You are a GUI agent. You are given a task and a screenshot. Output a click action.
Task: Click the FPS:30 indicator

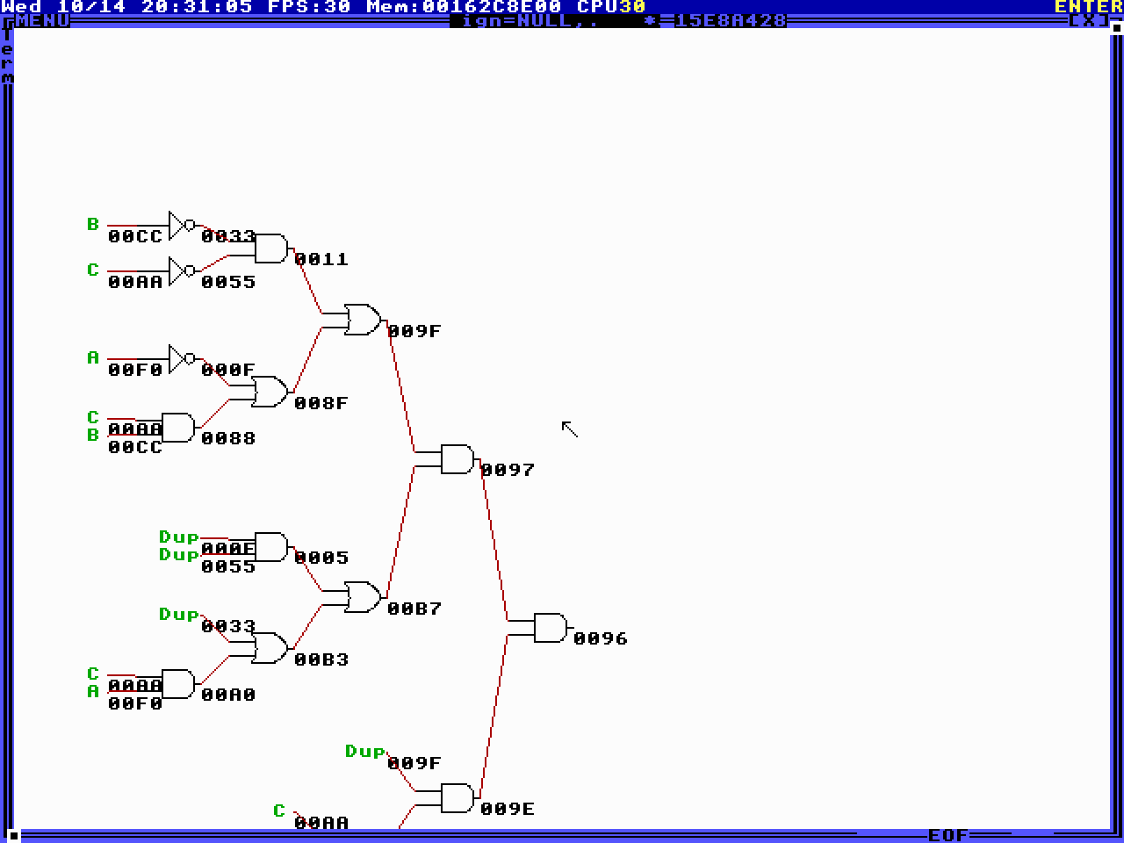click(309, 6)
